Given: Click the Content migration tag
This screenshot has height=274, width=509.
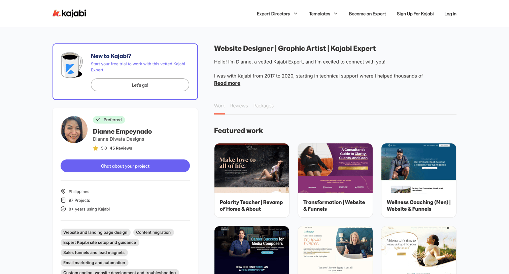Looking at the screenshot, I should pyautogui.click(x=153, y=232).
